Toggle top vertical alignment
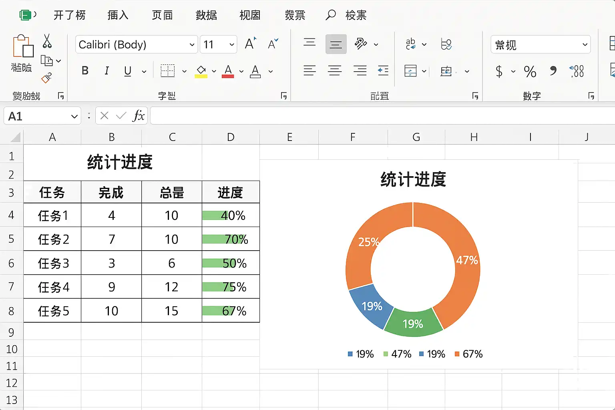Screen dimensions: 615x410 (310, 43)
